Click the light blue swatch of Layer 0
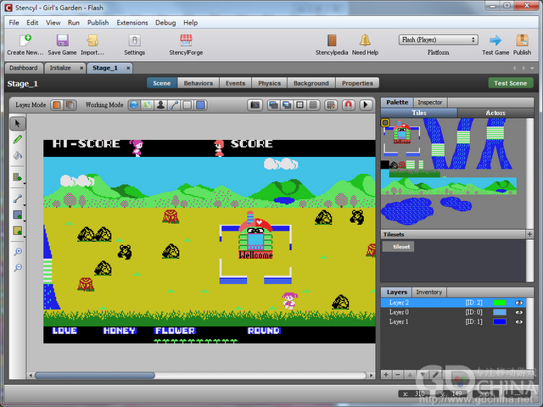The image size is (543, 407). (500, 312)
